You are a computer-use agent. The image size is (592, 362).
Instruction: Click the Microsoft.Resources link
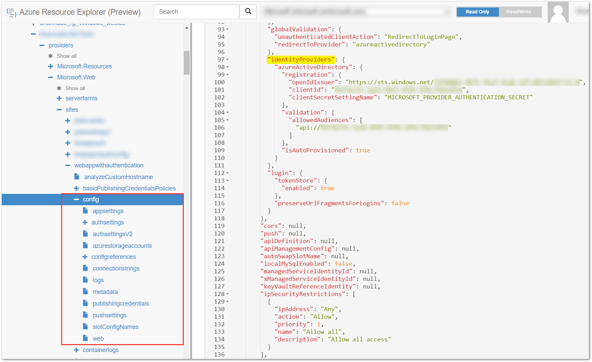pyautogui.click(x=85, y=66)
